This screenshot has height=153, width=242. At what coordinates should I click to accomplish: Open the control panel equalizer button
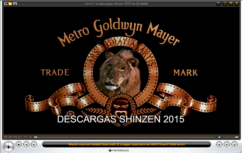click(x=227, y=145)
